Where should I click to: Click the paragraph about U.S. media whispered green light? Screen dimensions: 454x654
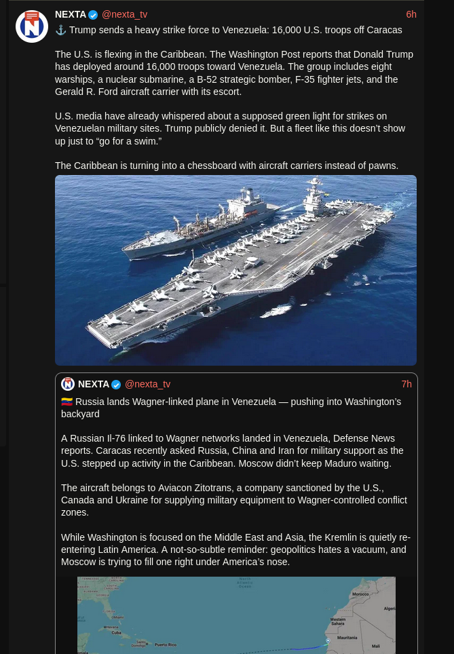click(230, 128)
